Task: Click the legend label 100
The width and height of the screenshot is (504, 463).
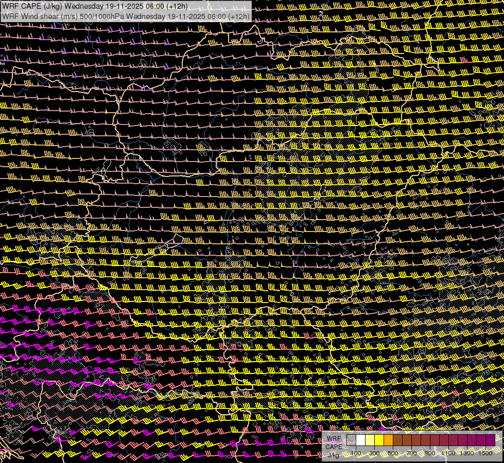Action: (356, 453)
